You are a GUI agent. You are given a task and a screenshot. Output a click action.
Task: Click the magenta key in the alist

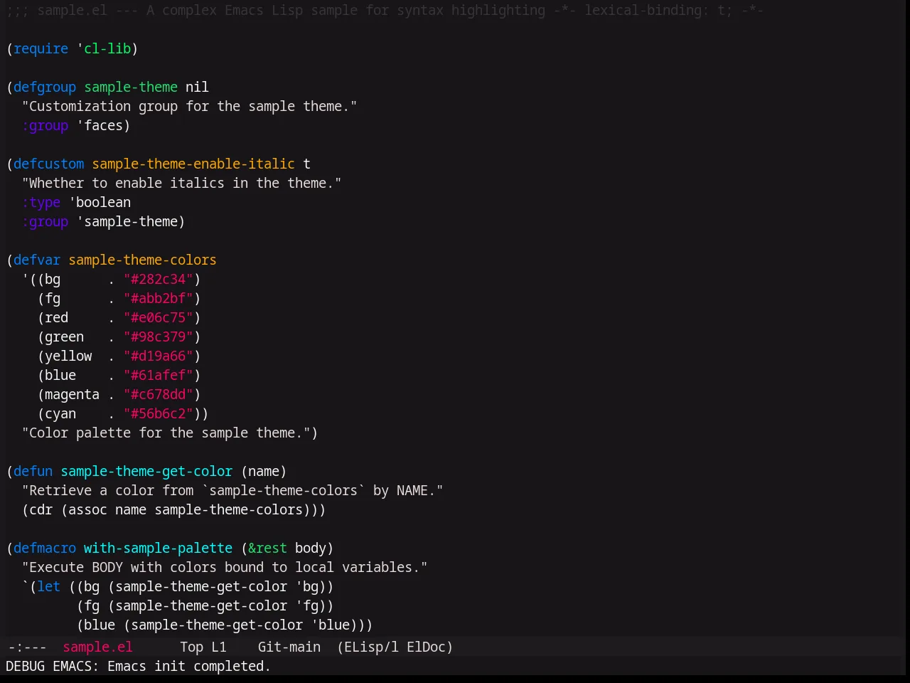[73, 394]
